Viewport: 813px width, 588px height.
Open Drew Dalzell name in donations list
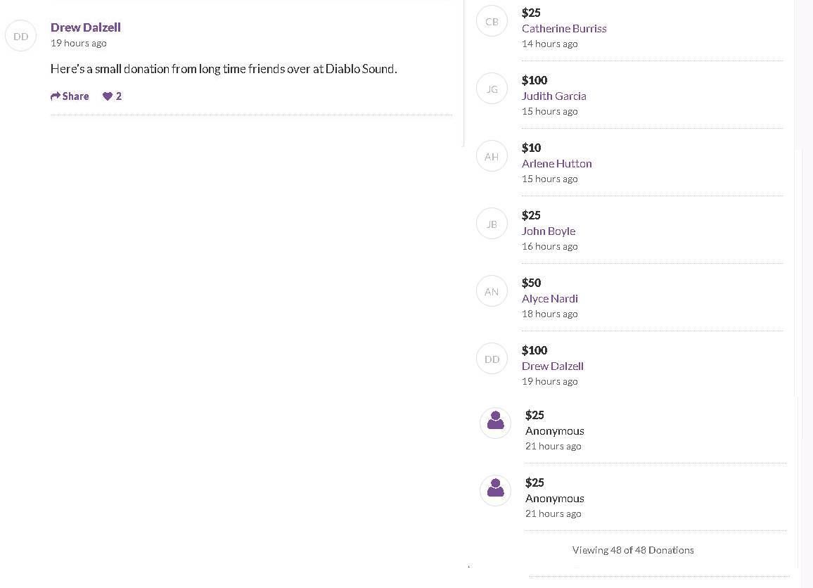point(552,366)
